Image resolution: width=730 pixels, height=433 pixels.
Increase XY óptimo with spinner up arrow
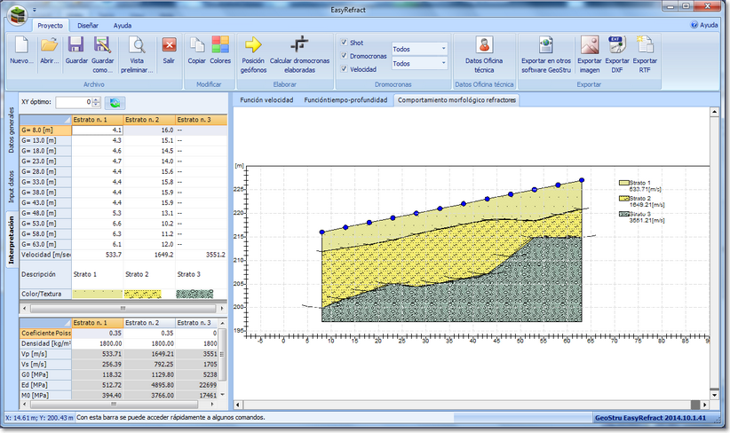click(96, 99)
